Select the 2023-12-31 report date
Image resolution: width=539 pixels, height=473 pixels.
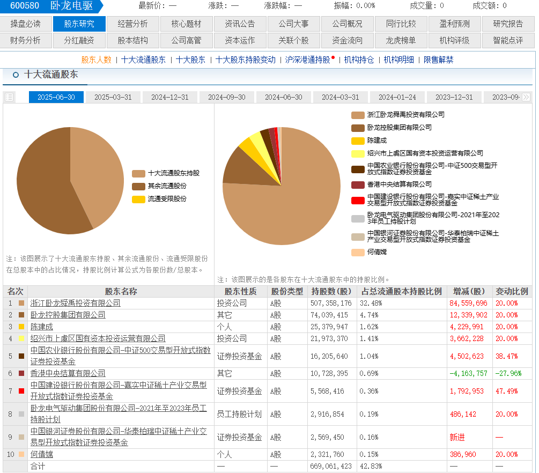click(454, 97)
